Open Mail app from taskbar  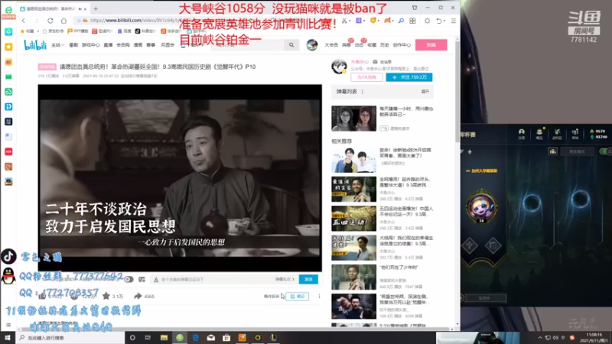tap(211, 337)
